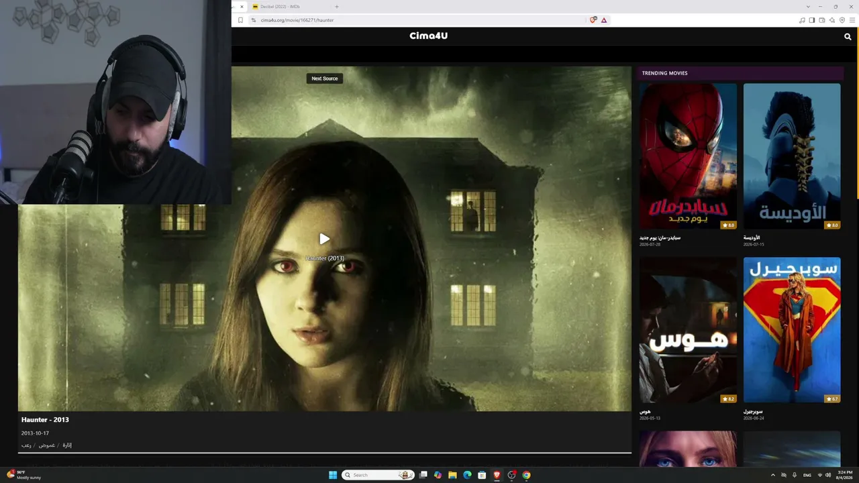This screenshot has width=859, height=483.
Task: Open Microsoft Store from the taskbar
Action: pyautogui.click(x=482, y=475)
